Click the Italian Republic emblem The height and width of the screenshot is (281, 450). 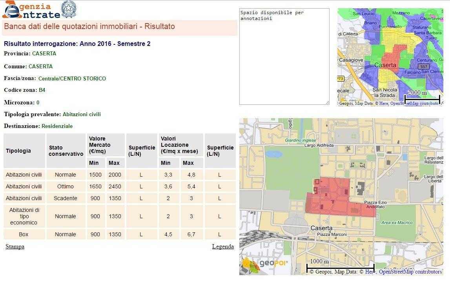pos(69,9)
